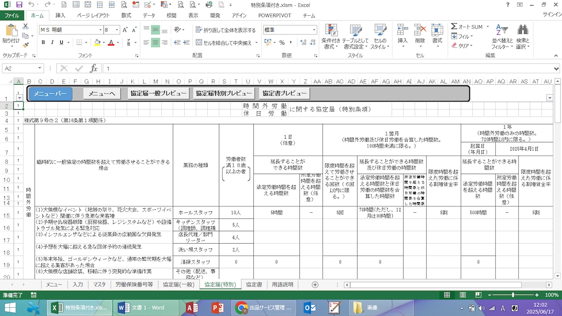Open the fill color dropdown arrow
The height and width of the screenshot is (316, 562).
coord(104,42)
